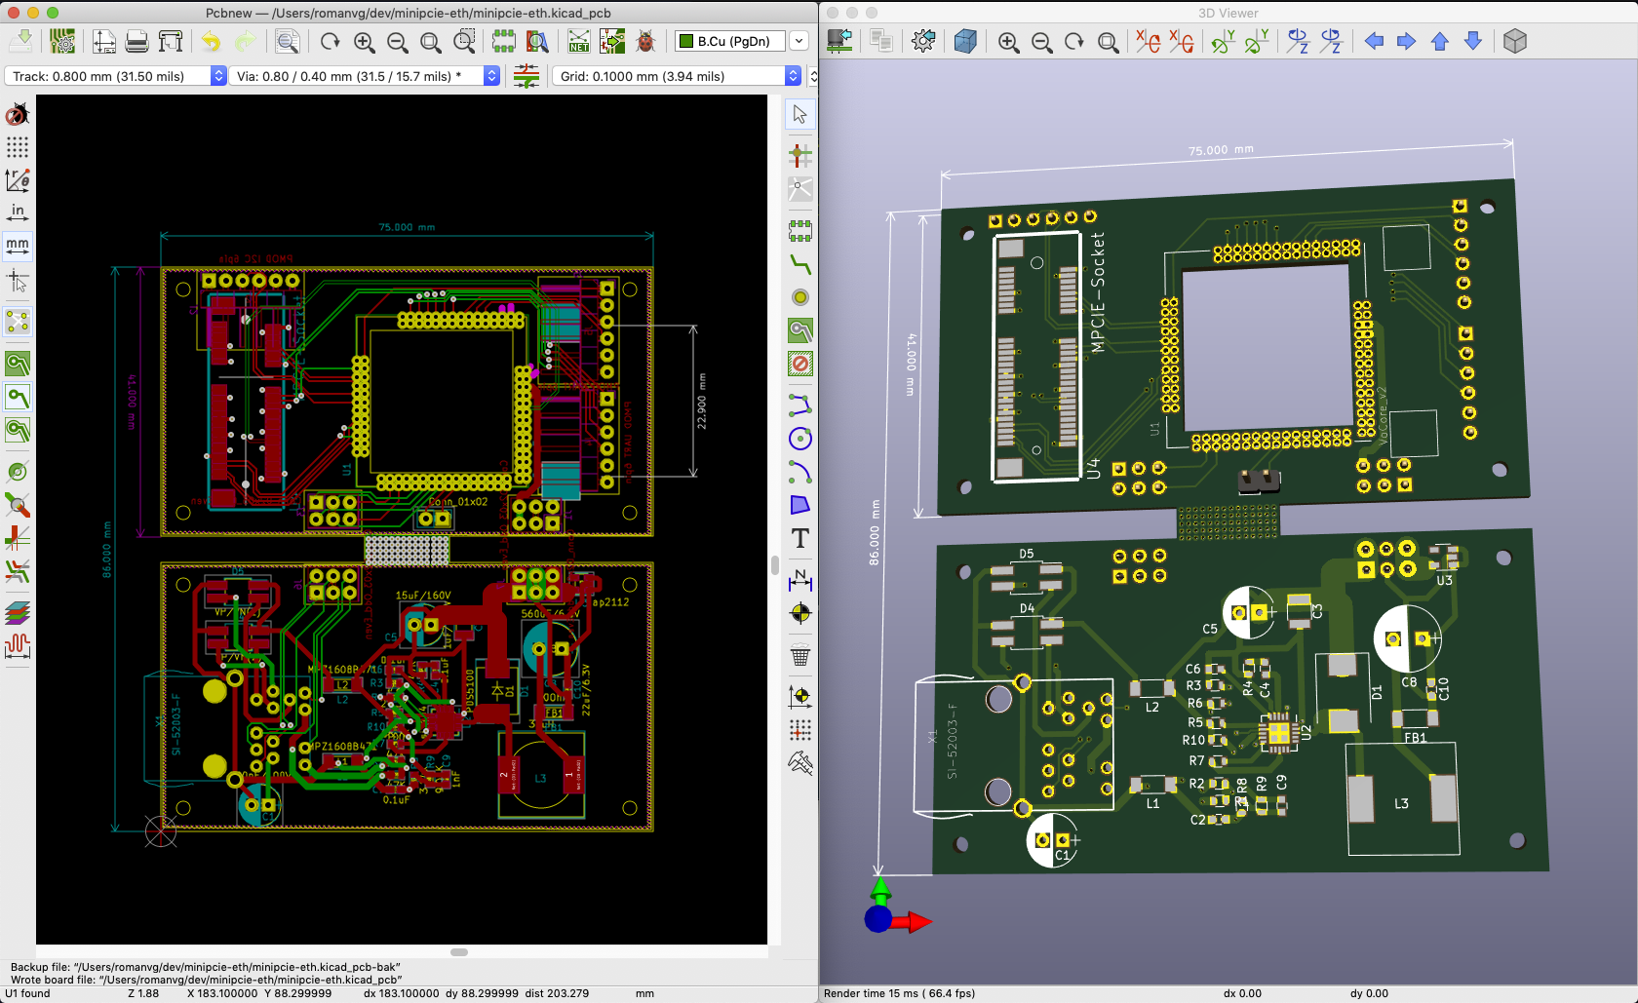Switch units to inches

point(18,212)
